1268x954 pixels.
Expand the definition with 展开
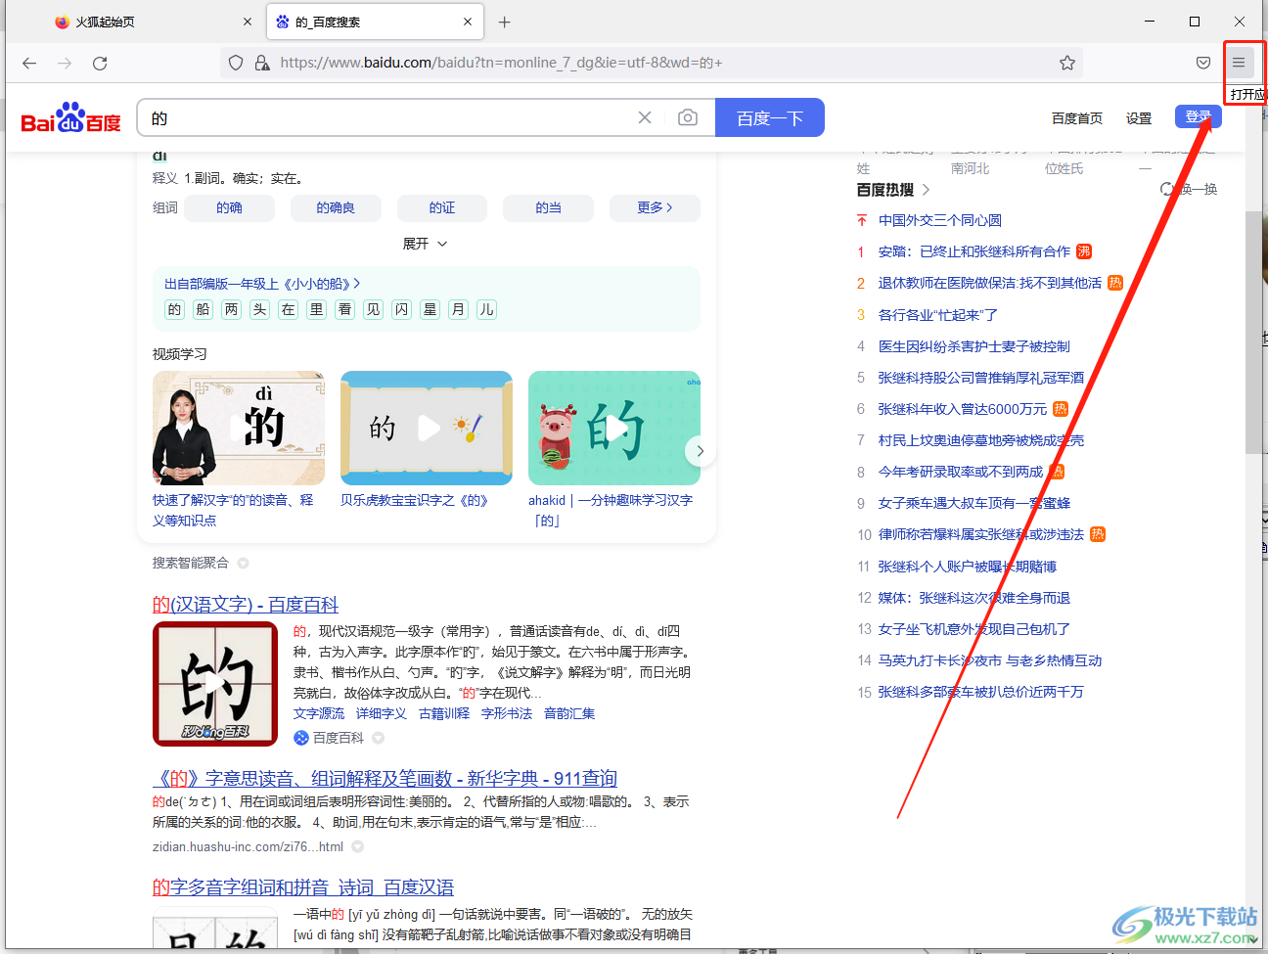coord(425,244)
